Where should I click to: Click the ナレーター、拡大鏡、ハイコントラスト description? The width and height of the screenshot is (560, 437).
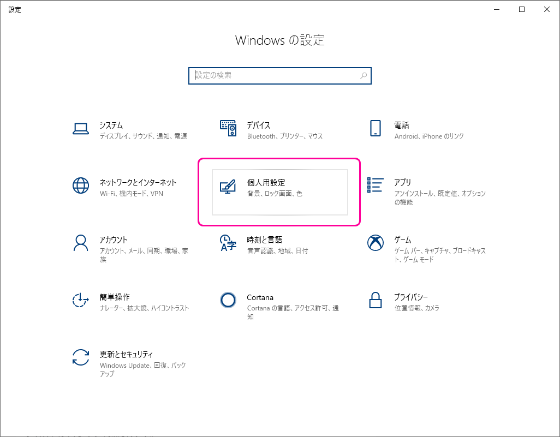[144, 308]
